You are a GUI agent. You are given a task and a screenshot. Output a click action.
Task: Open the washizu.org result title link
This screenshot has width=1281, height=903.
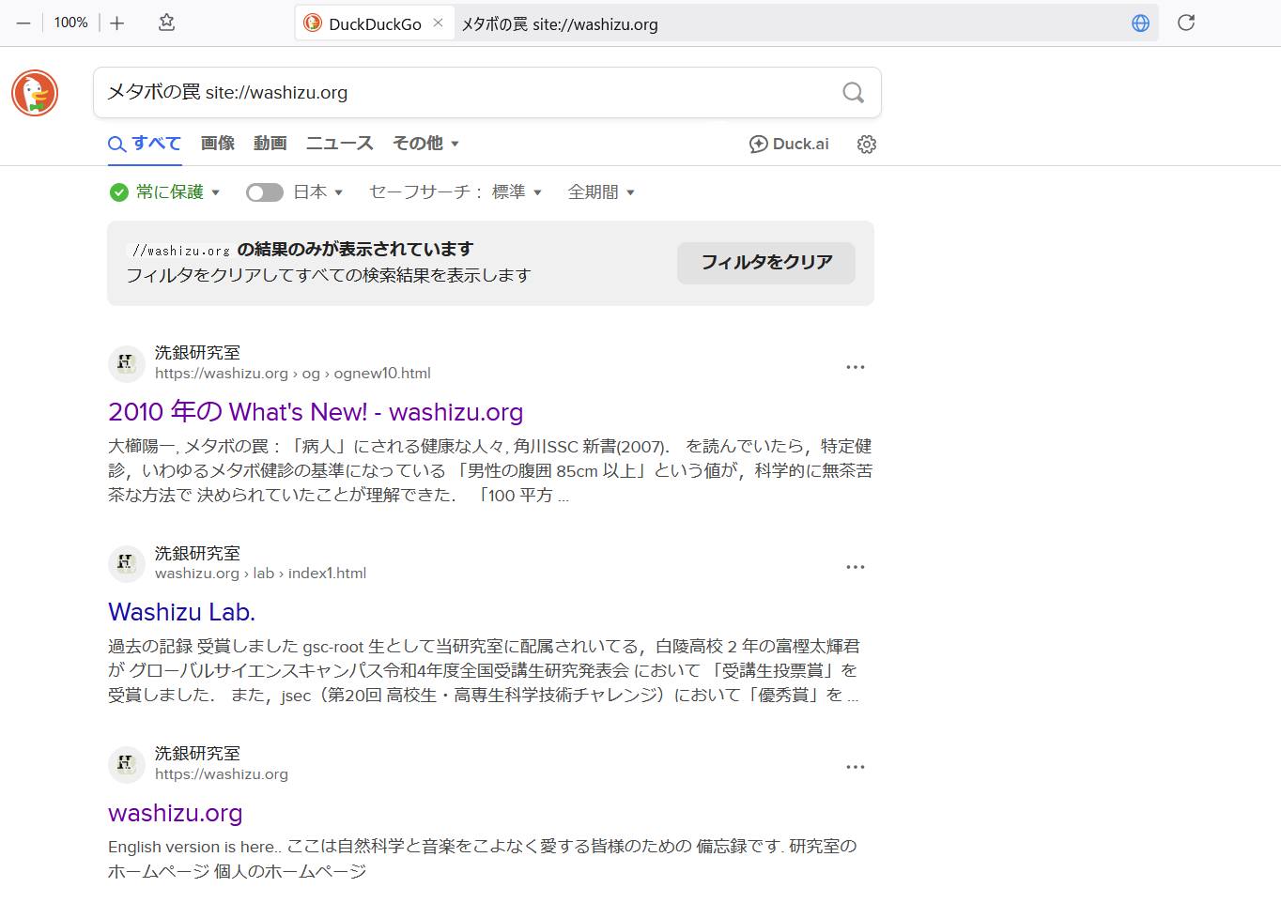click(175, 813)
